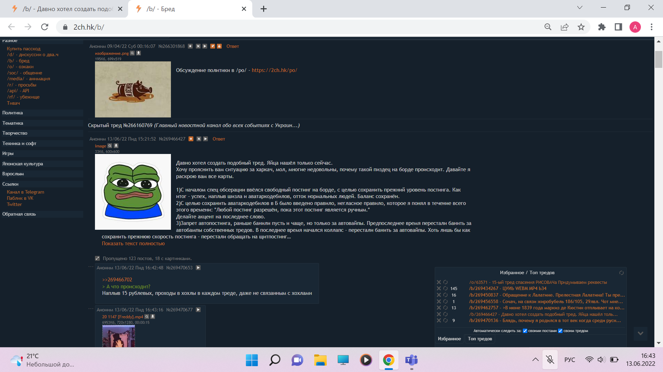The width and height of the screenshot is (663, 372).
Task: Expand the hidden thread №266160769
Action: [194, 125]
